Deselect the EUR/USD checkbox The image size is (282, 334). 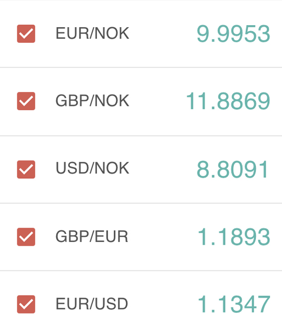point(26,304)
